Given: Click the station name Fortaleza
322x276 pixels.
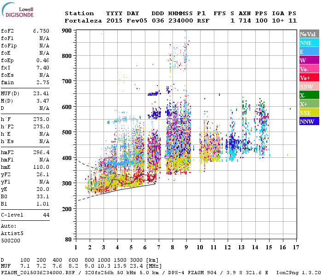Looking at the screenshot, I should tap(83, 21).
